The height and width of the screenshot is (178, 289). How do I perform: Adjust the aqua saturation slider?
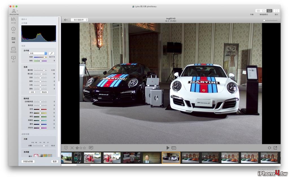40,120
